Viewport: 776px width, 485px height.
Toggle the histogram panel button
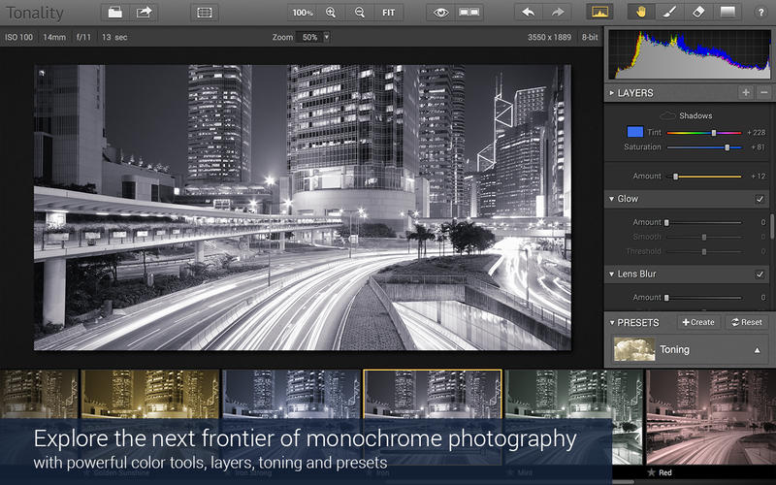click(x=599, y=13)
